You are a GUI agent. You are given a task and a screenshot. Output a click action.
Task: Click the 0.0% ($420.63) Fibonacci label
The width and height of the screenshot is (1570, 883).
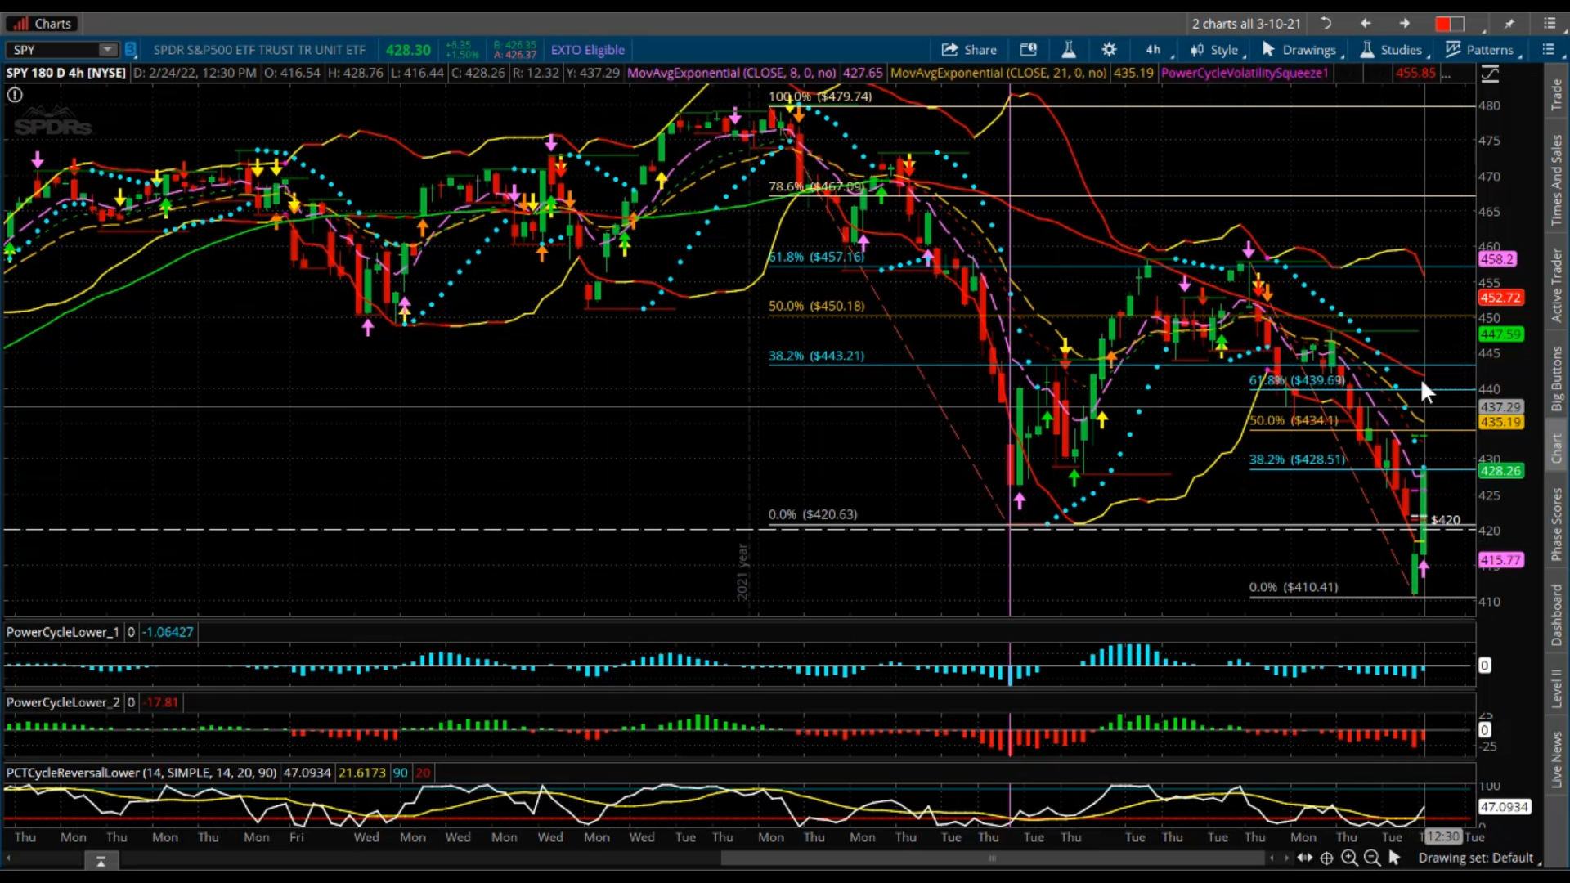pyautogui.click(x=813, y=514)
